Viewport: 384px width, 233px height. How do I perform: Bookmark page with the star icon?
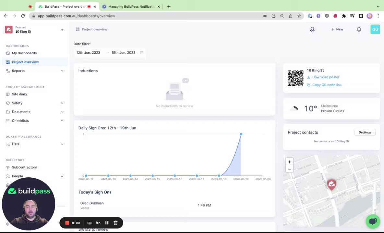click(x=299, y=16)
